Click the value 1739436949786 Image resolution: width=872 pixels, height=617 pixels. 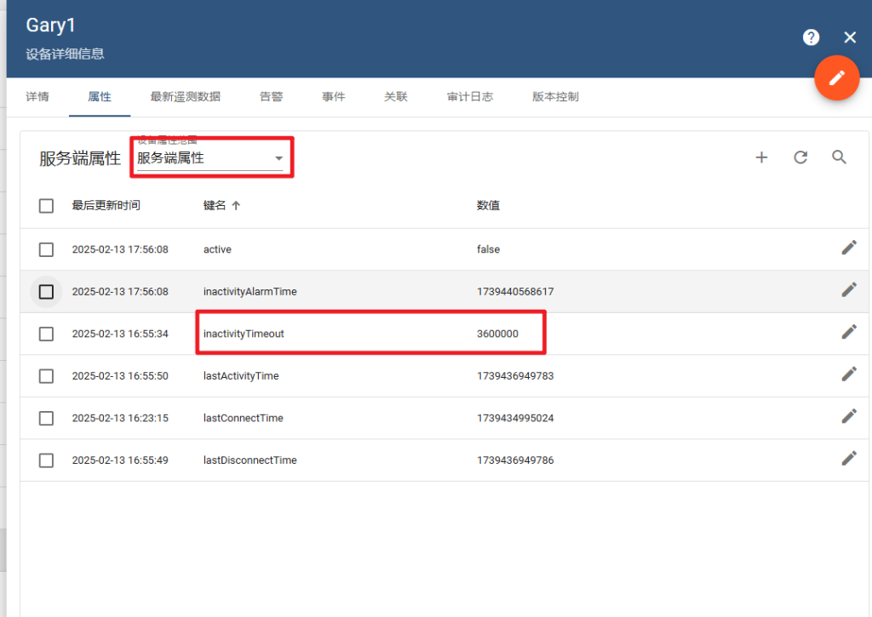[x=515, y=460]
